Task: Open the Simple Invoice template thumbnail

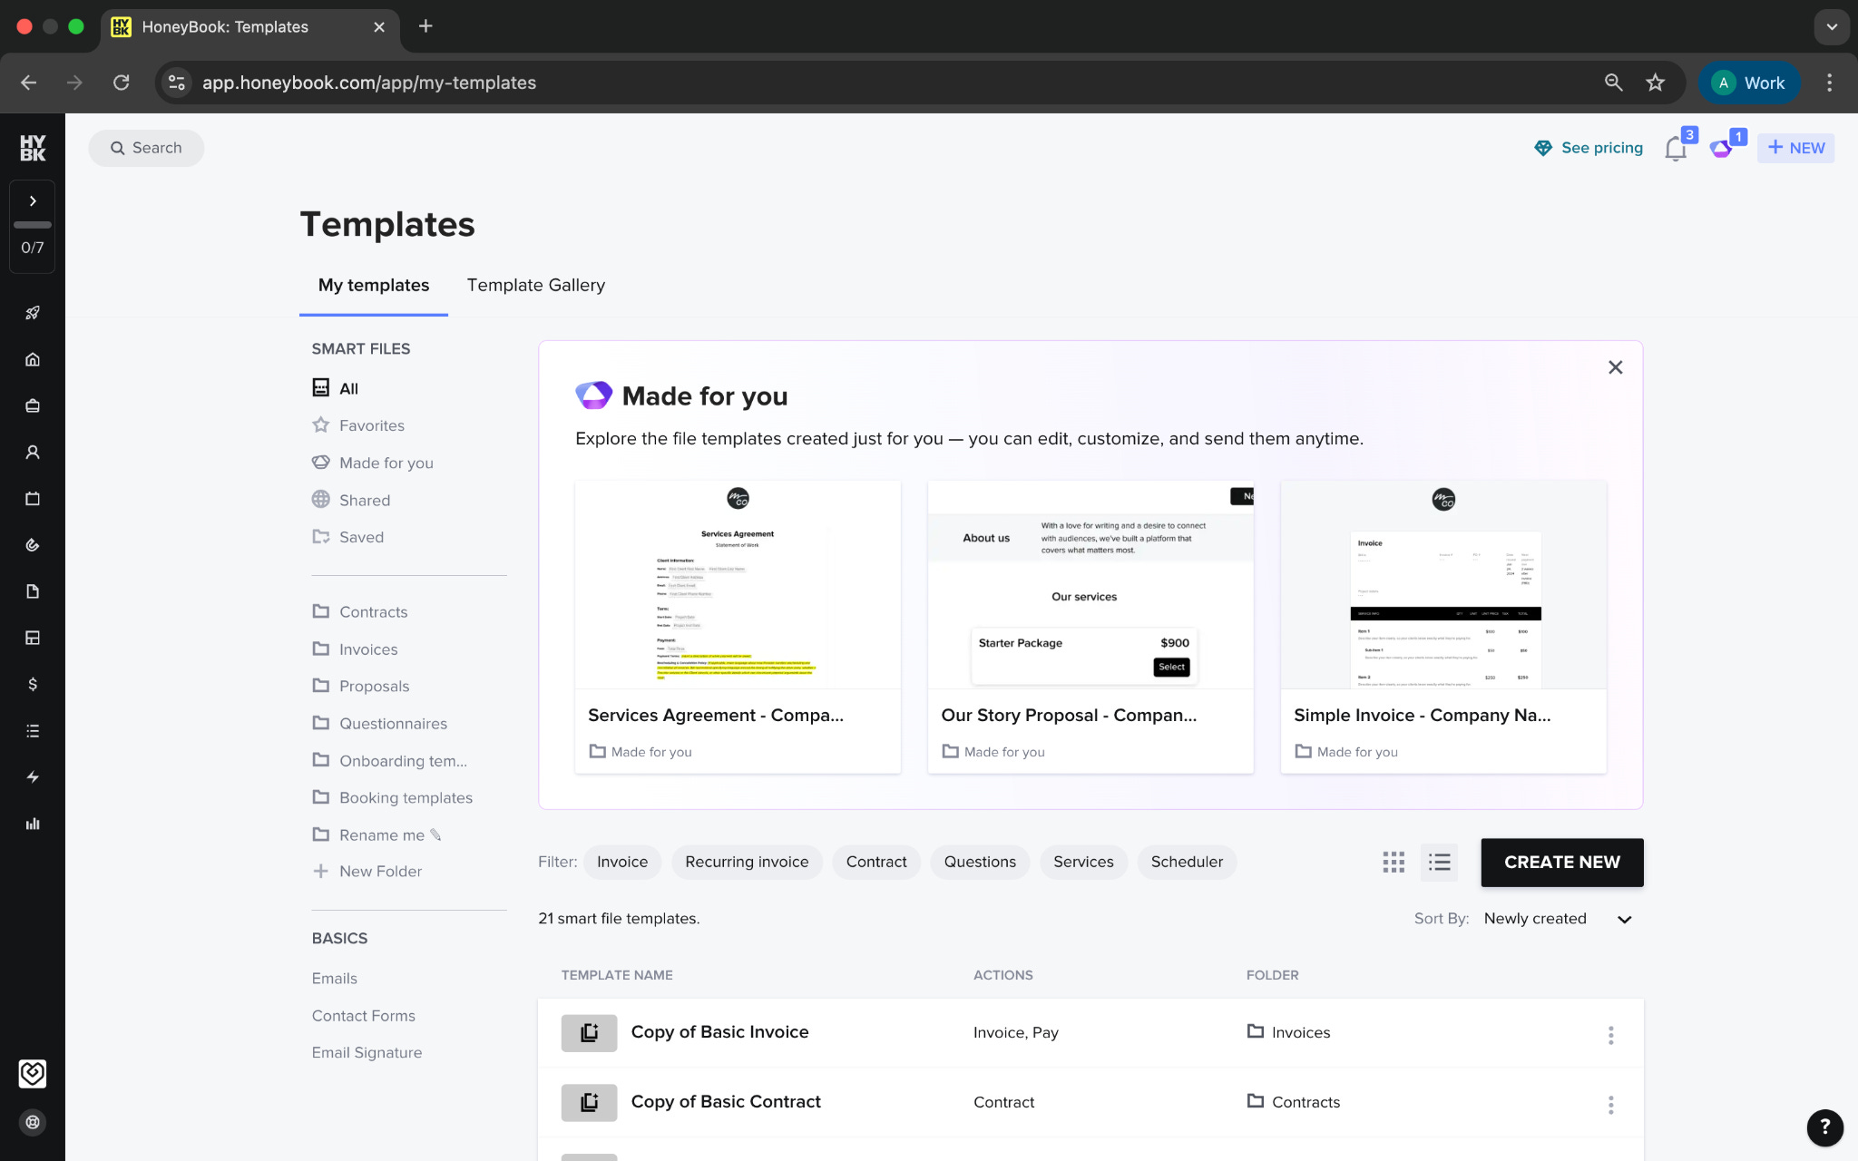Action: point(1442,585)
